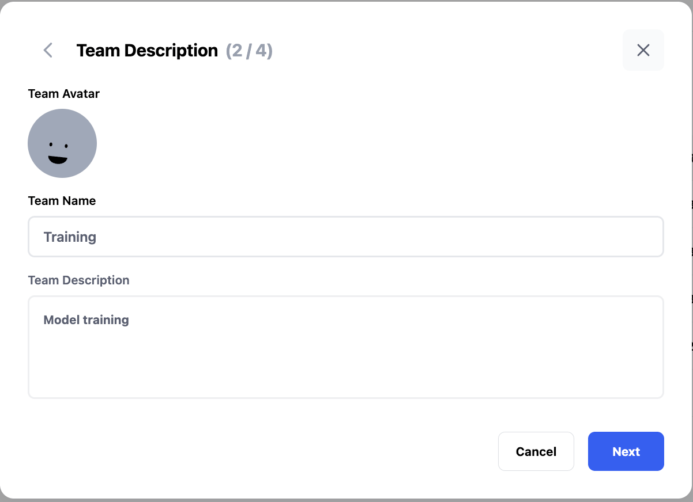This screenshot has height=502, width=693.
Task: Click the smiley face team avatar
Action: pos(62,143)
